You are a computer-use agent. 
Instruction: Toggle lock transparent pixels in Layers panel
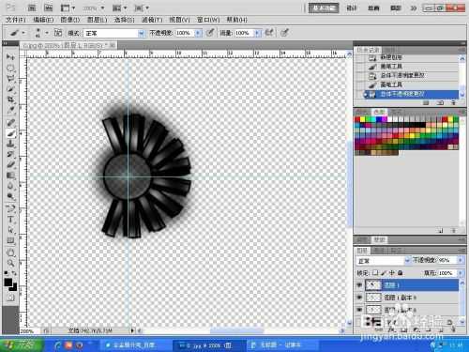tap(375, 273)
